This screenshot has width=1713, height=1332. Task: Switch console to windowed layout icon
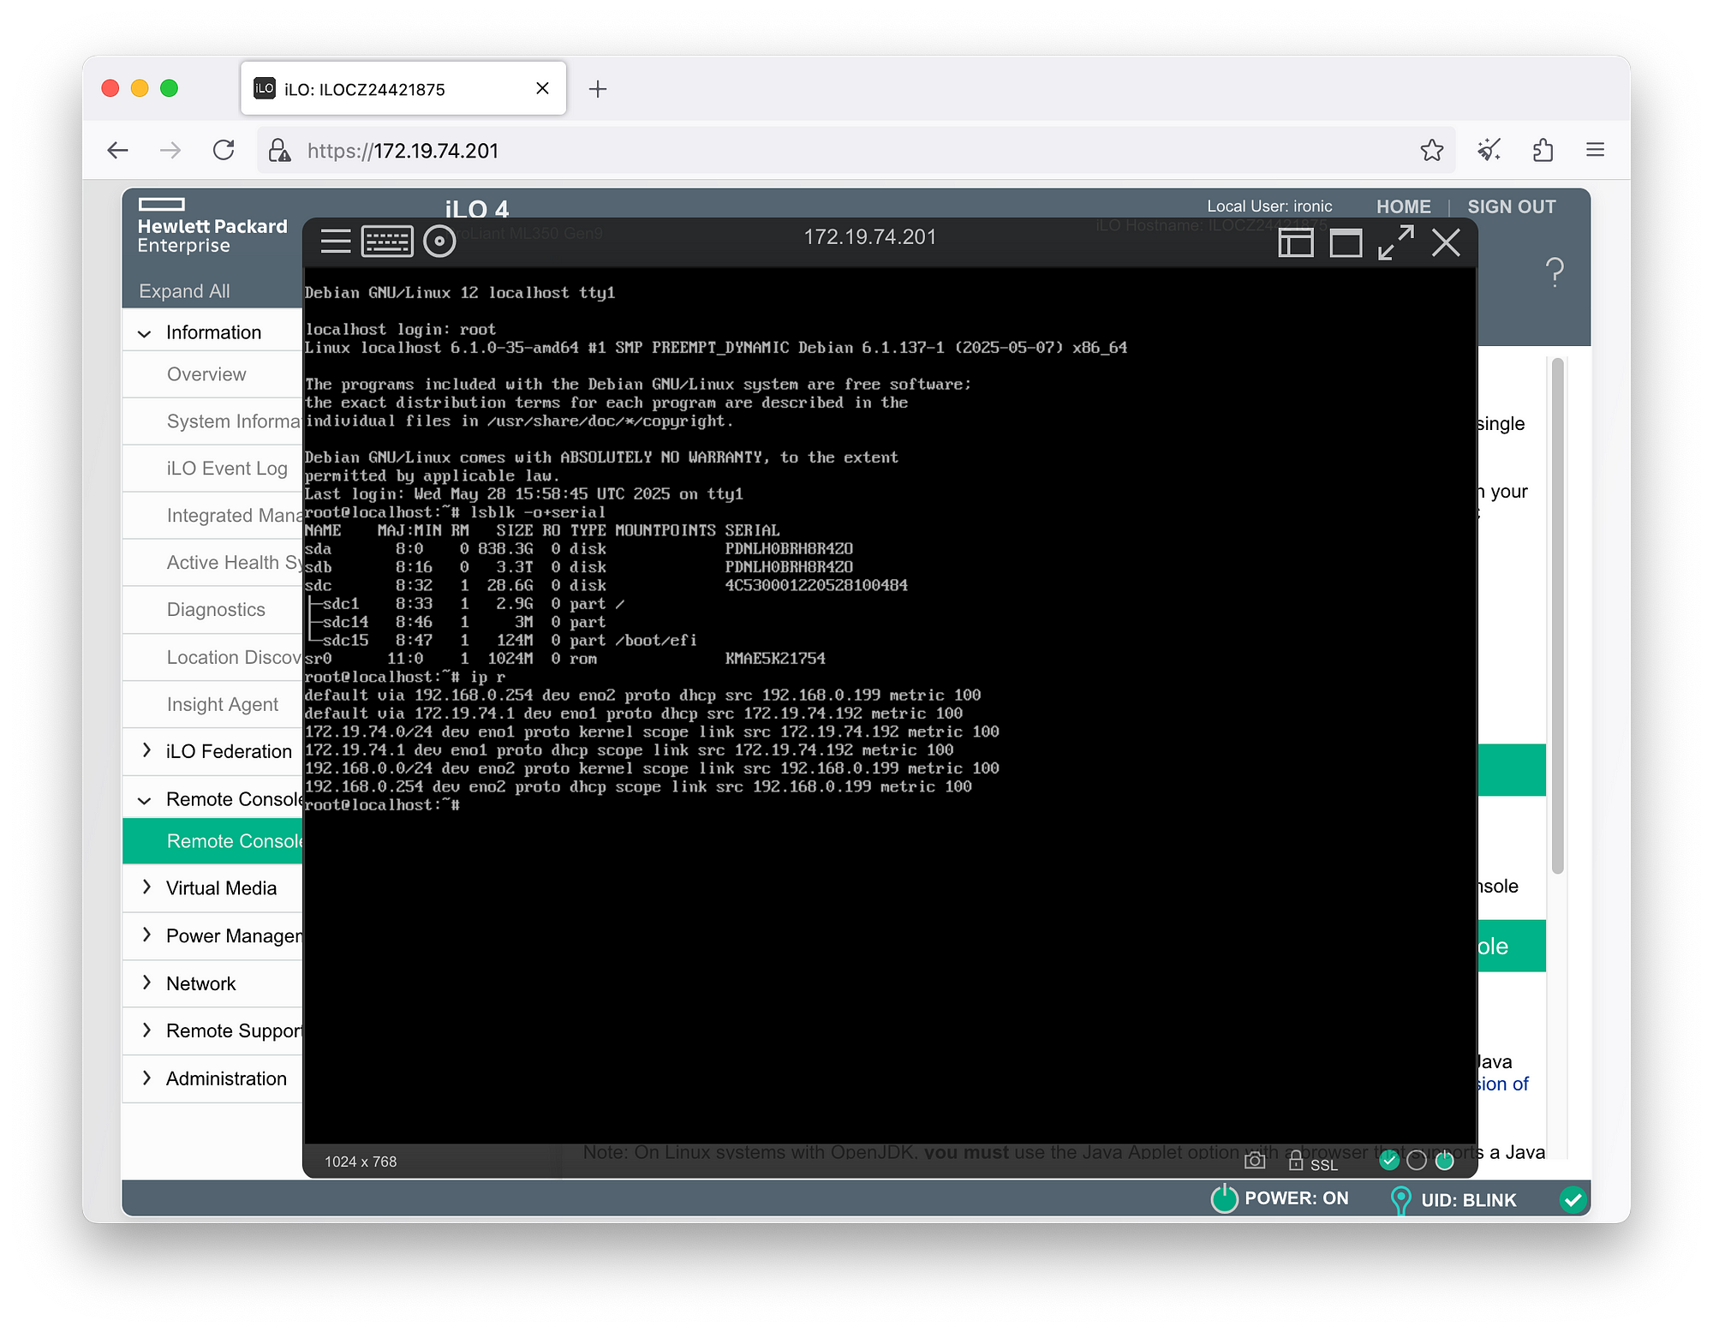(x=1346, y=243)
